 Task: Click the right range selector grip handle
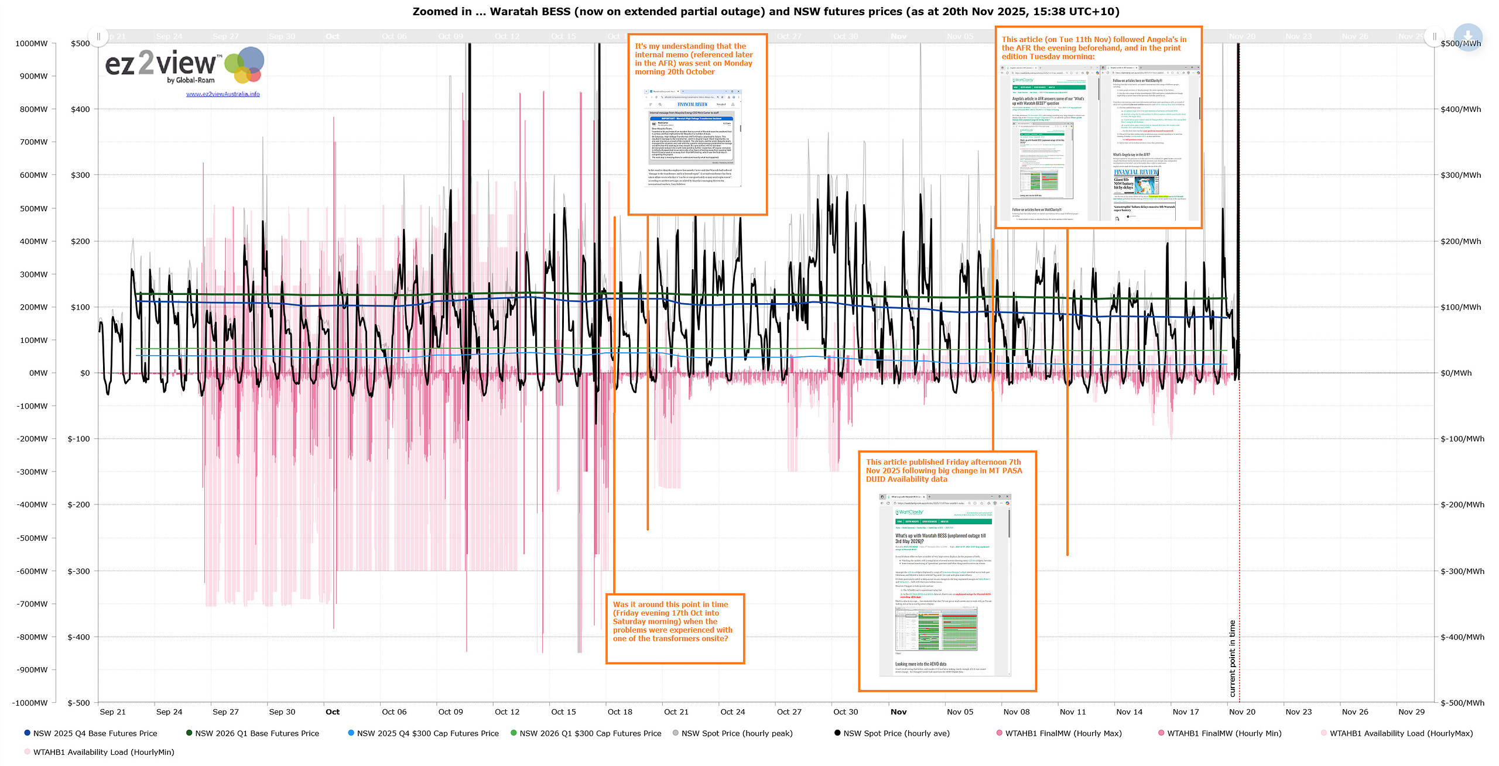point(1434,36)
